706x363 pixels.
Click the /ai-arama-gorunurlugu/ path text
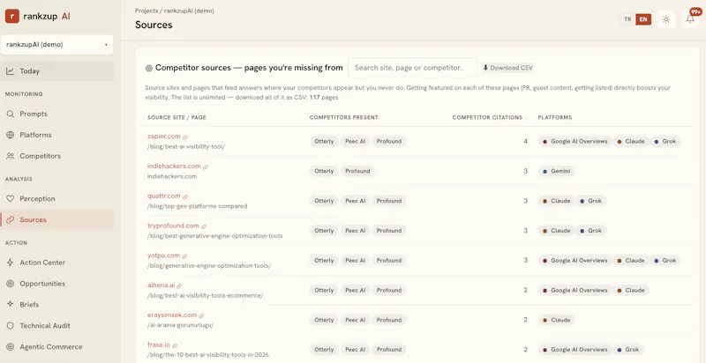pos(181,325)
